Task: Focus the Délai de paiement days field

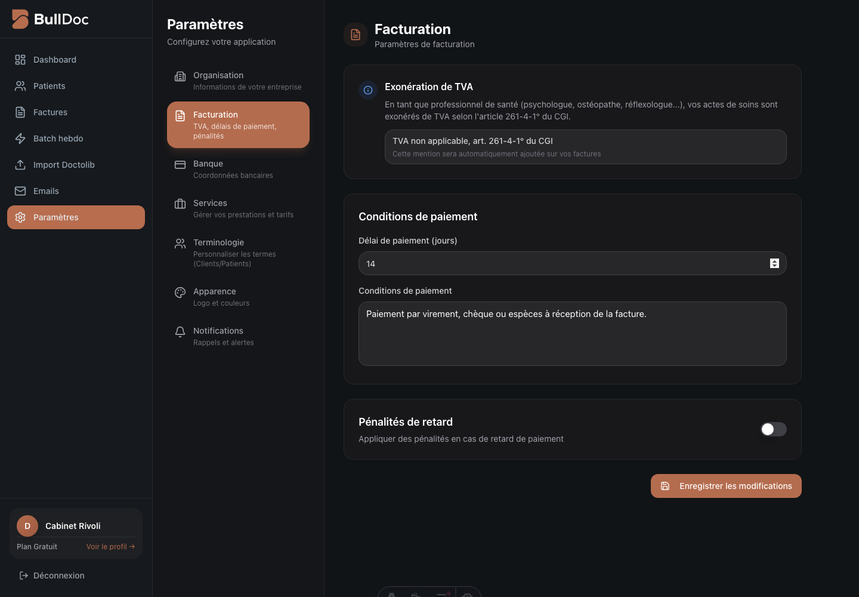Action: [x=572, y=263]
